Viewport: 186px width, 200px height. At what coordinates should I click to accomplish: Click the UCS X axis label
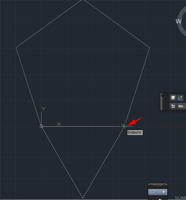59,124
